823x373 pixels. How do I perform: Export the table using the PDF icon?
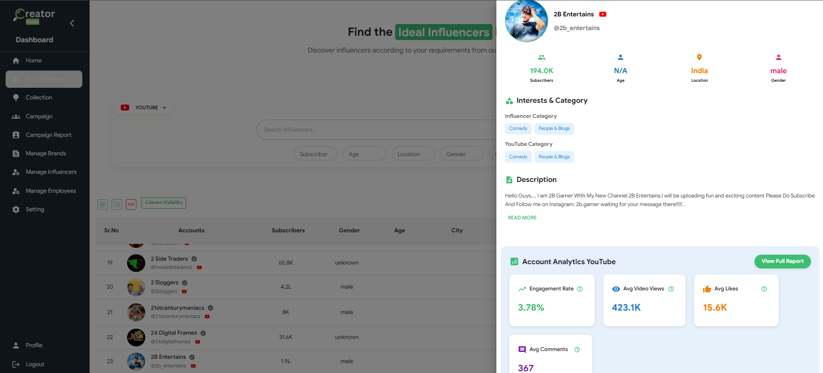(131, 204)
